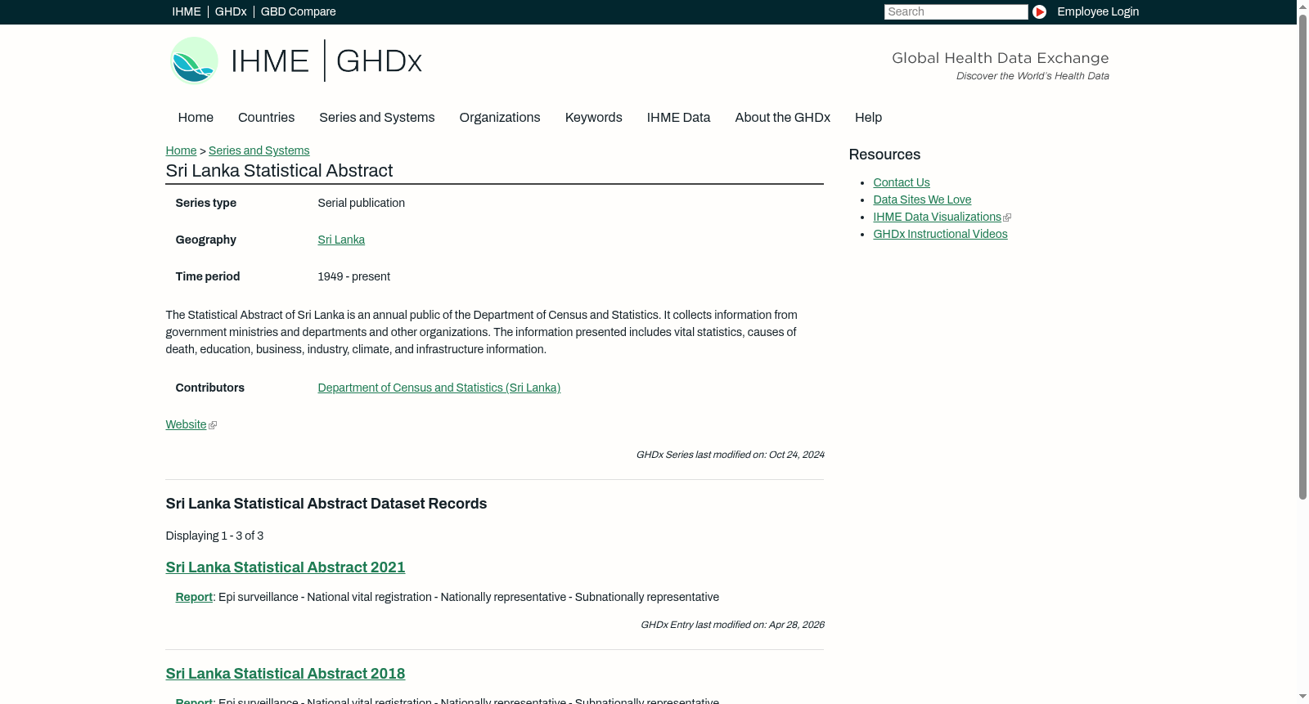Click the red search submit arrow icon
This screenshot has width=1309, height=704.
(1039, 11)
